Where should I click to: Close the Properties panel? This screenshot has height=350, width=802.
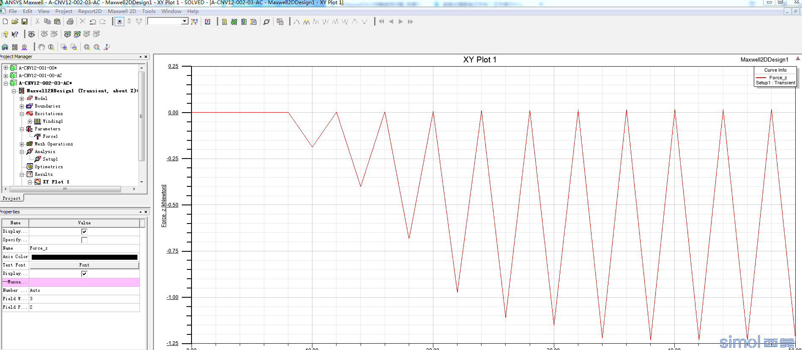[146, 212]
